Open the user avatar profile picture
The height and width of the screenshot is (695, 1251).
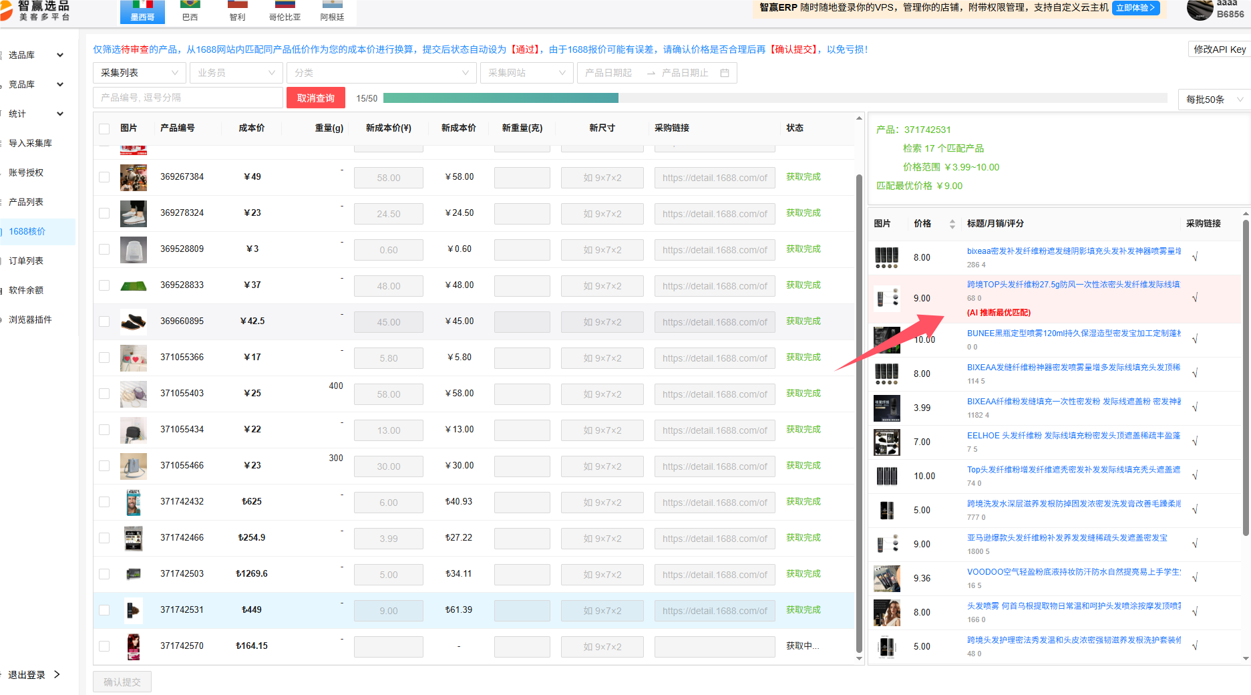point(1200,9)
